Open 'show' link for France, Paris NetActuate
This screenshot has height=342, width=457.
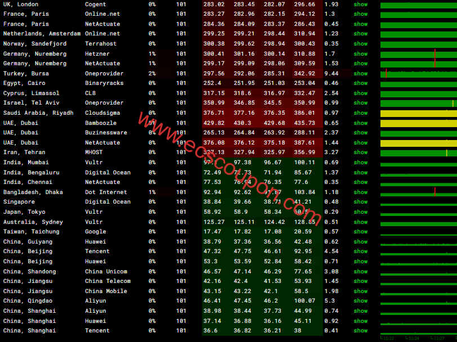(x=361, y=24)
